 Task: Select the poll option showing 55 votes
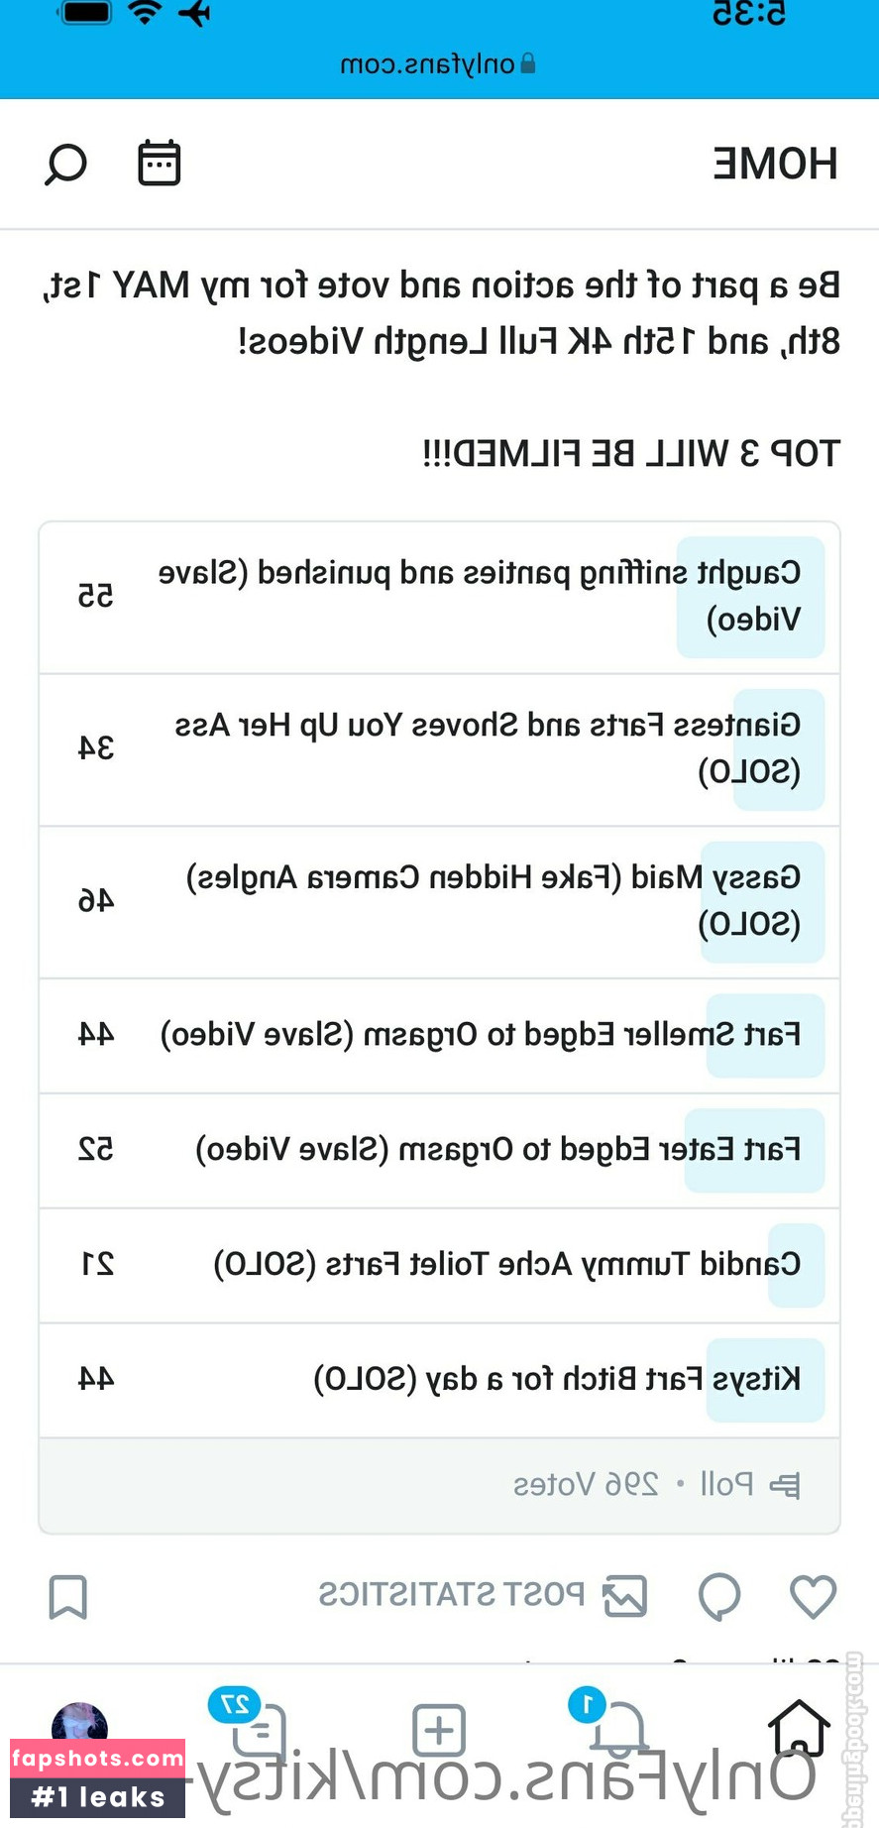439,597
